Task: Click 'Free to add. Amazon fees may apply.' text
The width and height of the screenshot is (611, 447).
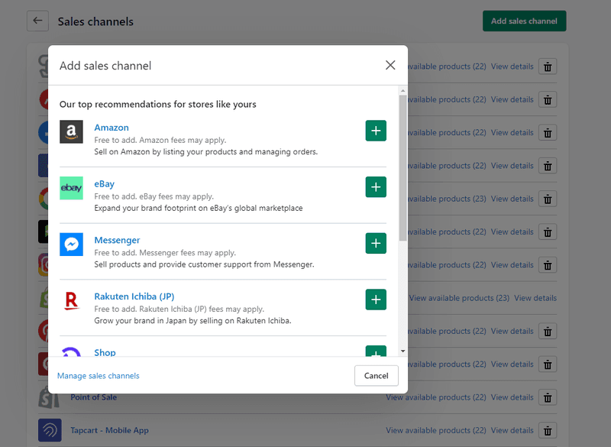Action: [160, 140]
